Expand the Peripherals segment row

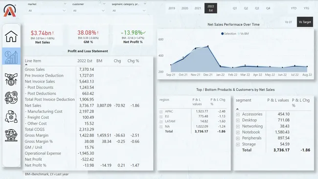[x=238, y=138]
